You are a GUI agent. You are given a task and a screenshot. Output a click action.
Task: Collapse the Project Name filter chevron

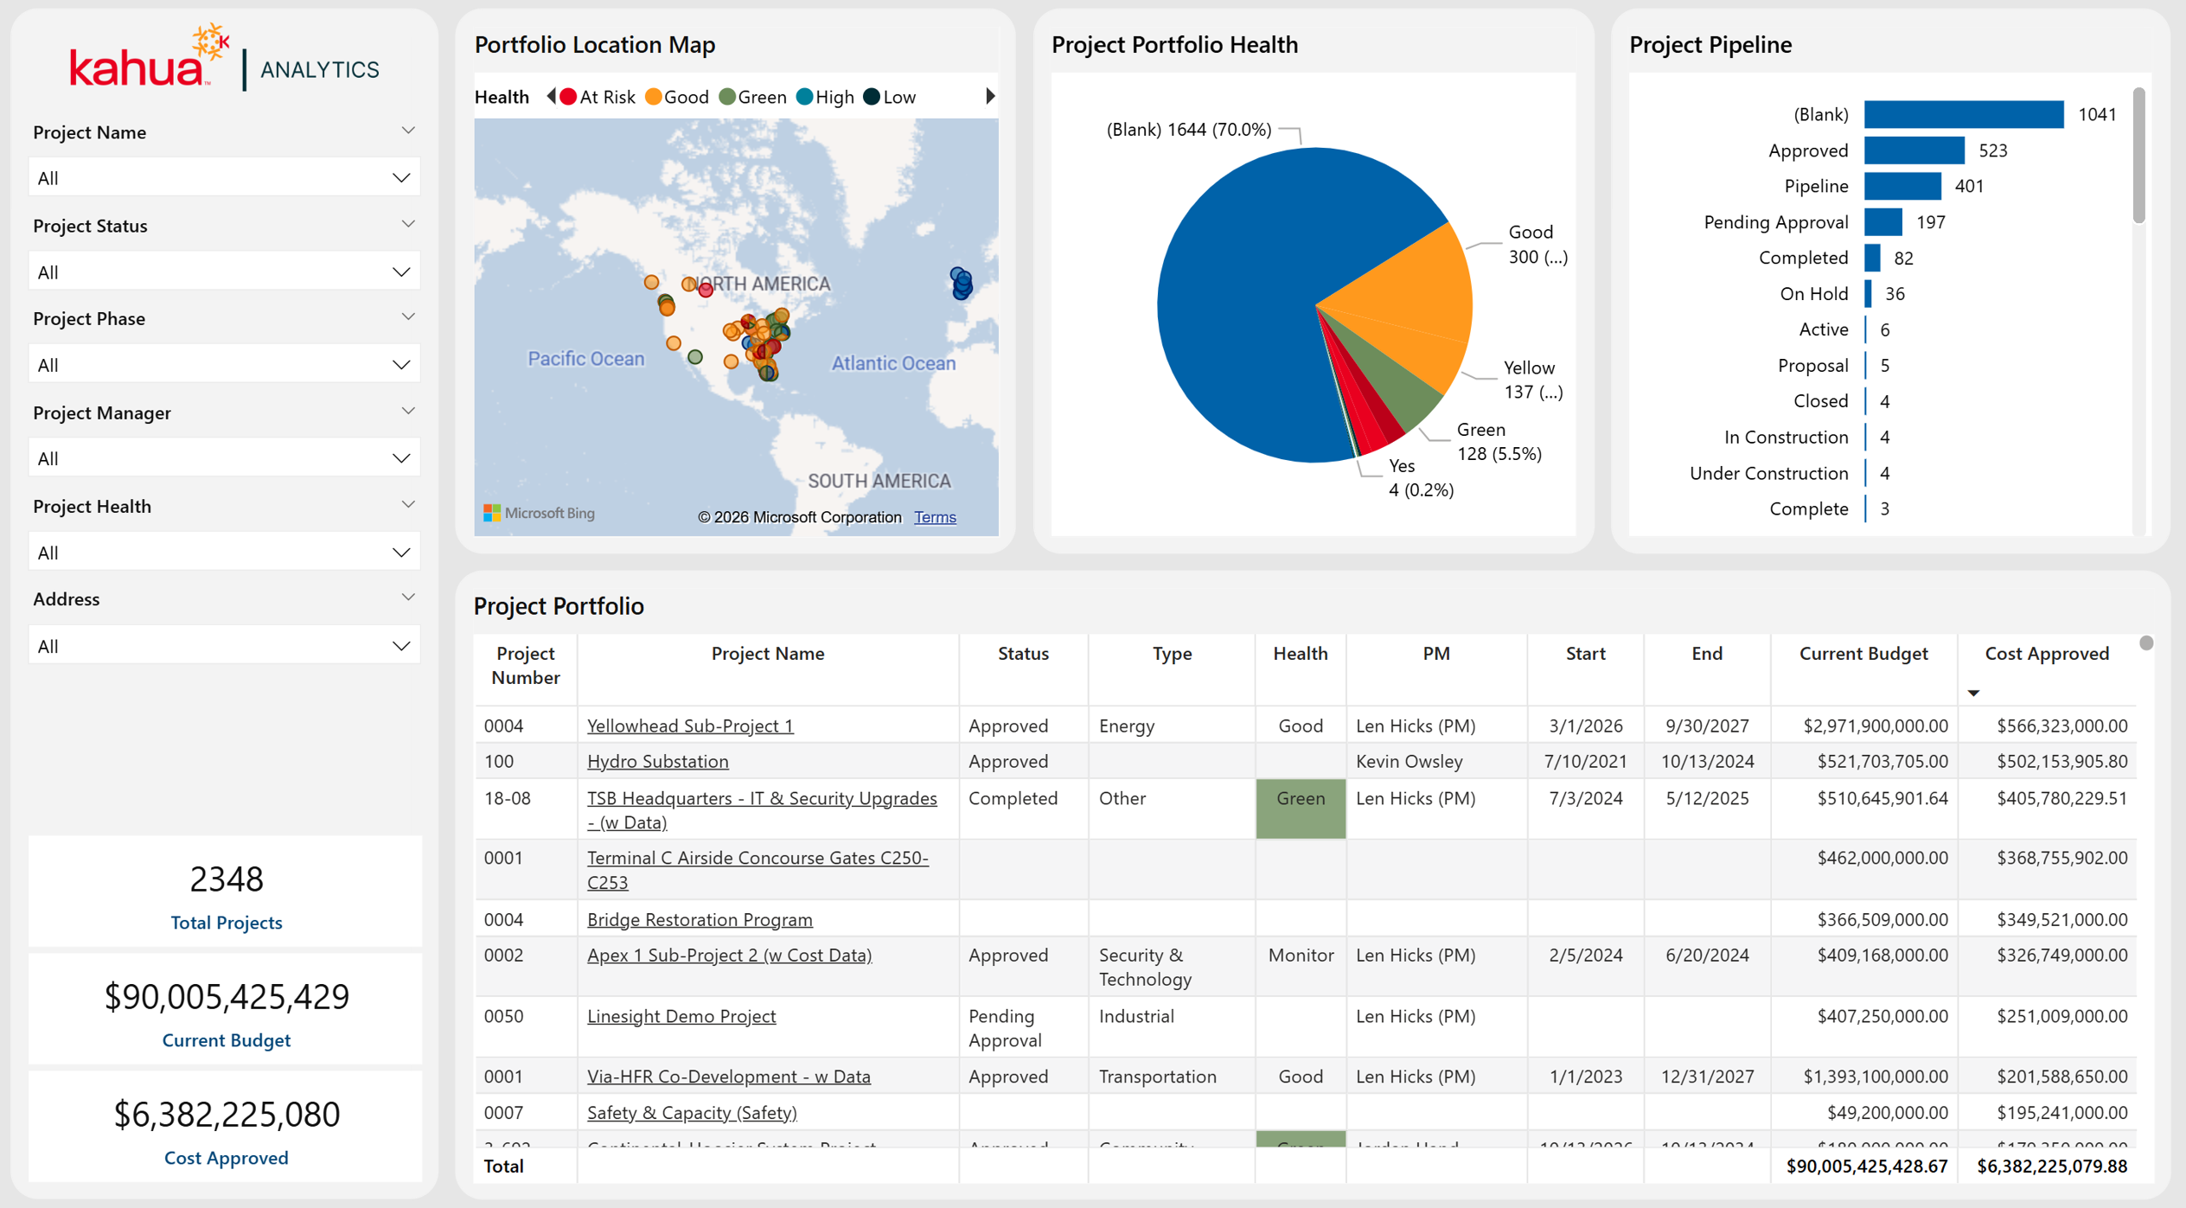tap(408, 131)
